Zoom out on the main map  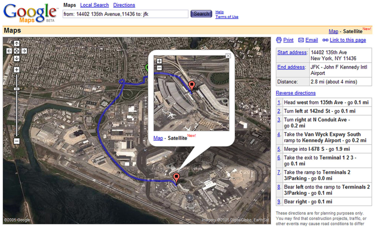pos(16,141)
